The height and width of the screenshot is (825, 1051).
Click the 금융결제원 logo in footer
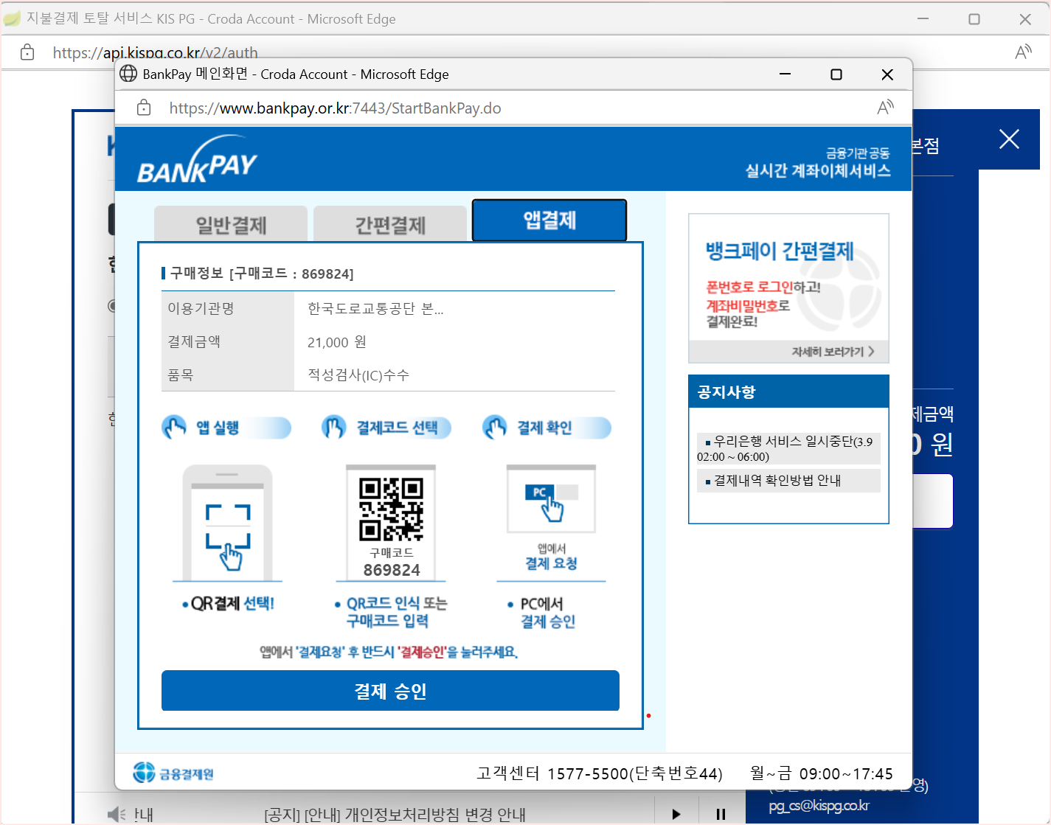[x=174, y=773]
